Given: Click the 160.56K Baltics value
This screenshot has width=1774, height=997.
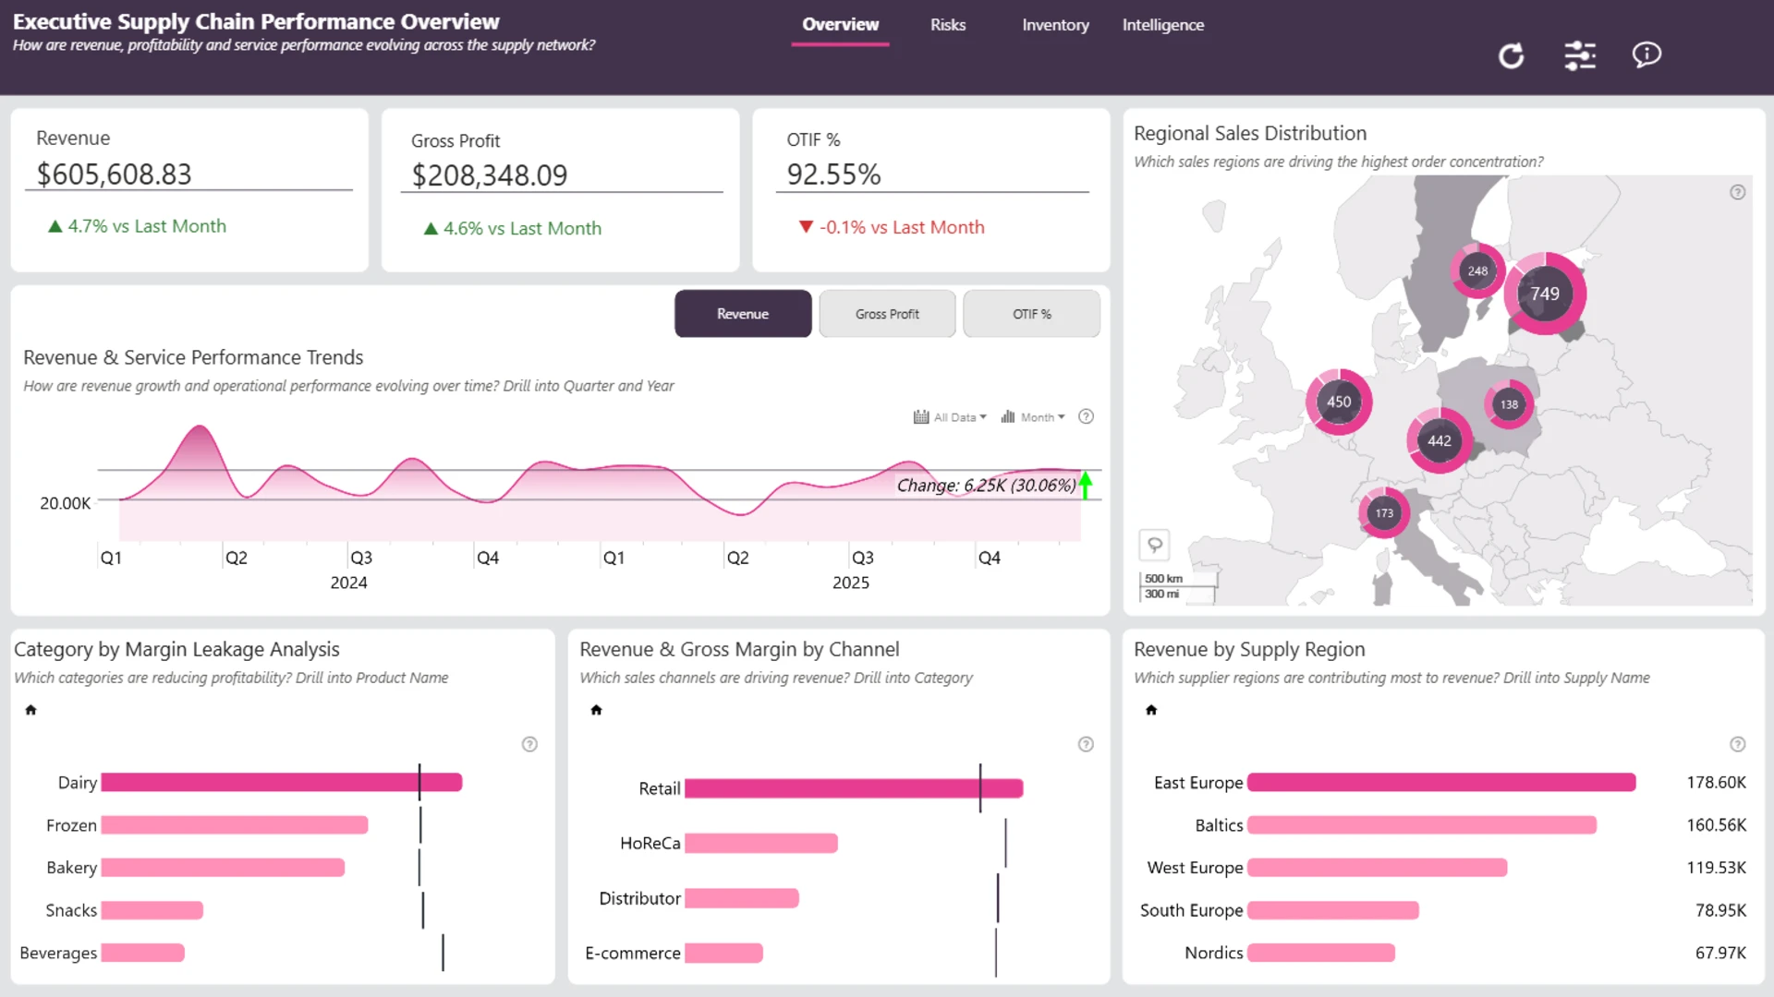Looking at the screenshot, I should coord(1717,825).
